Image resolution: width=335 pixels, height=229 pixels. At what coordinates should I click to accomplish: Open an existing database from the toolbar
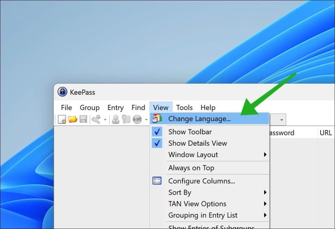pyautogui.click(x=72, y=119)
